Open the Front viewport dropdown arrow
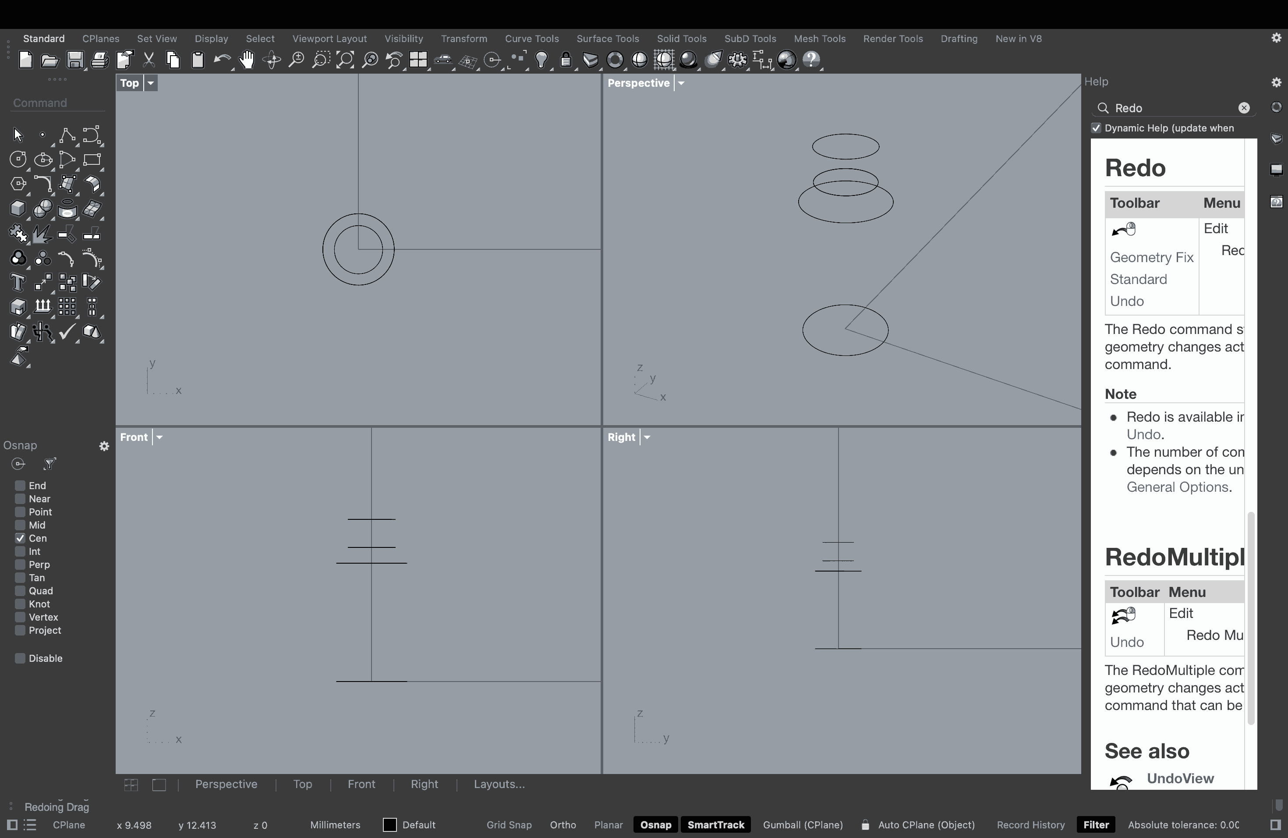 tap(159, 437)
